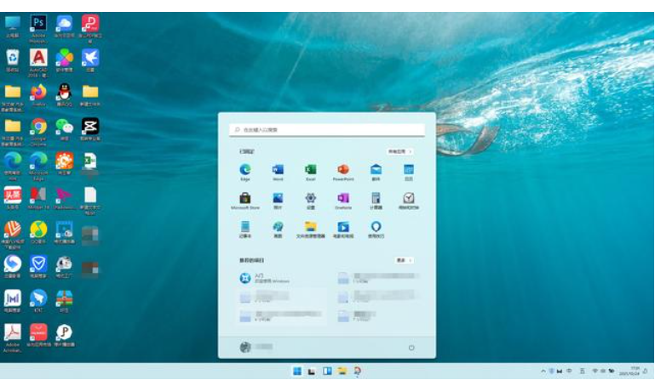
Task: Open the Photos app in Start menu
Action: point(278,201)
